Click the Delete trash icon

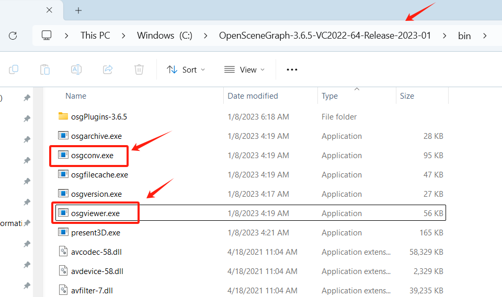139,69
